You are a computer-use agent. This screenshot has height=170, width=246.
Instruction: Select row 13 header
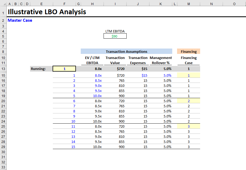click(3, 69)
